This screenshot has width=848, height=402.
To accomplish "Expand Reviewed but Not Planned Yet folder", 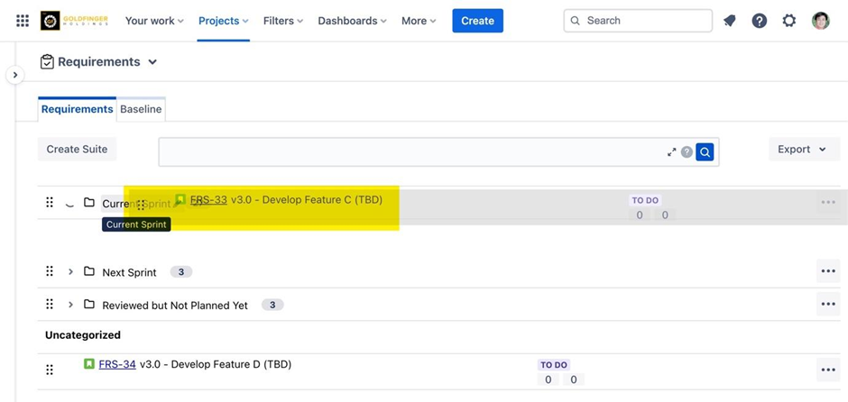I will point(70,305).
